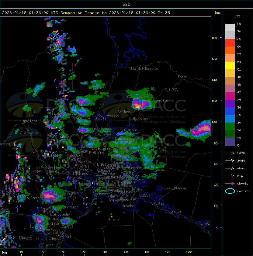The width and height of the screenshot is (253, 256).
Task: Click the 'Ugarteche' label on the map
Action: click(75, 193)
